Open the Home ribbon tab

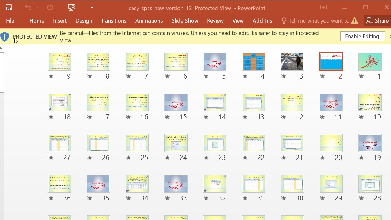37,21
